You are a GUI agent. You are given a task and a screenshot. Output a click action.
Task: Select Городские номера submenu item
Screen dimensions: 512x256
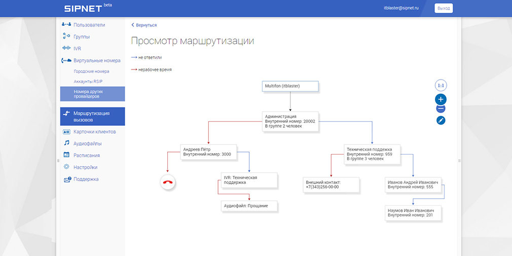[91, 71]
